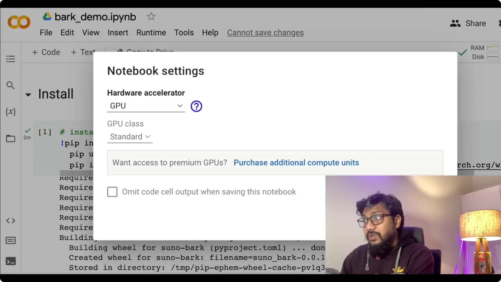Open help for hardware accelerator
Image resolution: width=501 pixels, height=282 pixels.
(196, 106)
